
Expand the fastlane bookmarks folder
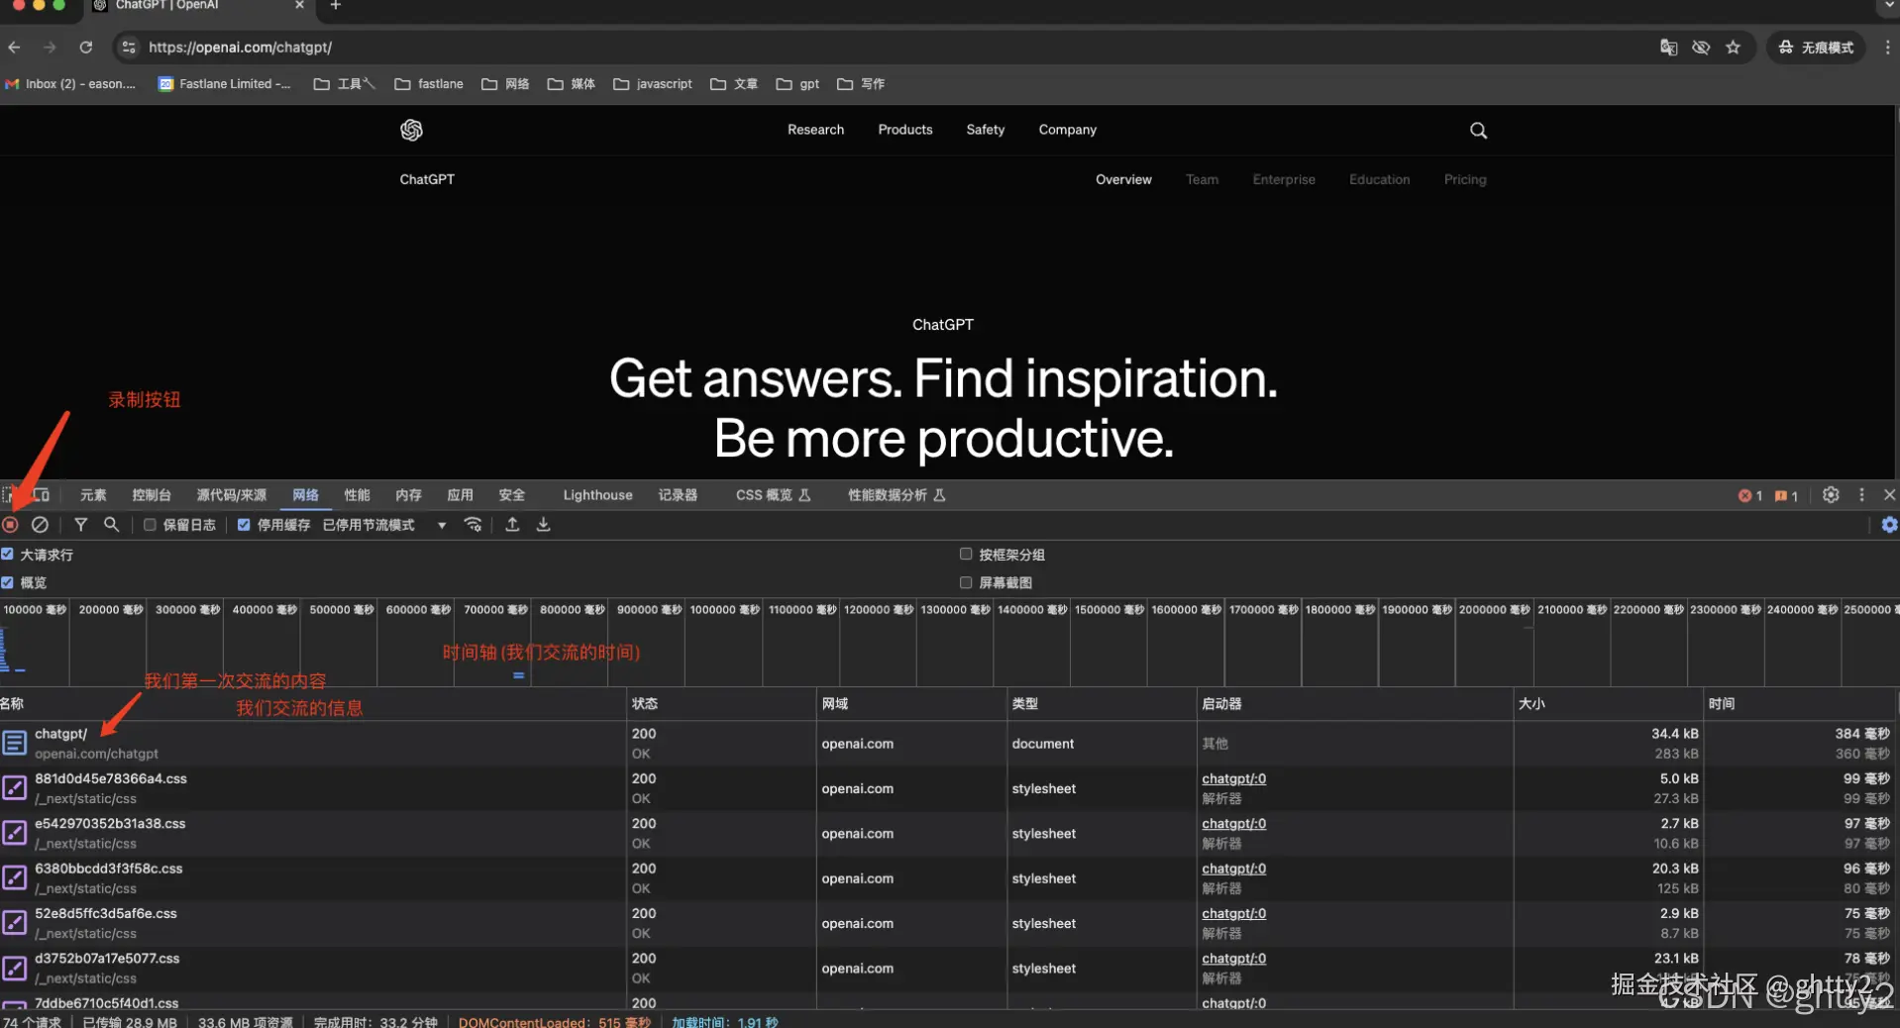coord(429,84)
